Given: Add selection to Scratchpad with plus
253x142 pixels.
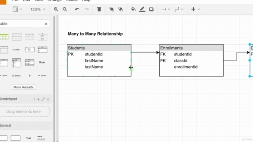Looking at the screenshot, I should pos(38,99).
